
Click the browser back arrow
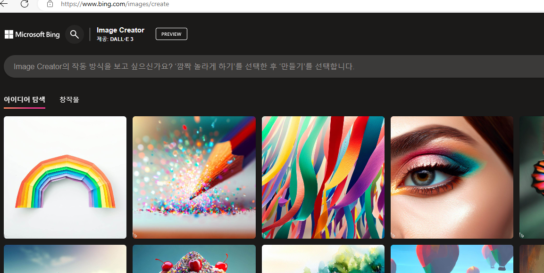click(3, 4)
